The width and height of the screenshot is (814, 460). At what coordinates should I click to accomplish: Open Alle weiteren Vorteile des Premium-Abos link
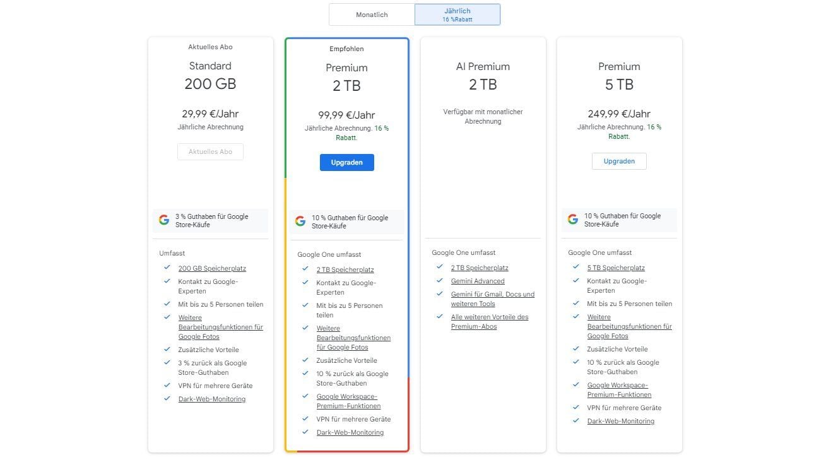pyautogui.click(x=490, y=322)
